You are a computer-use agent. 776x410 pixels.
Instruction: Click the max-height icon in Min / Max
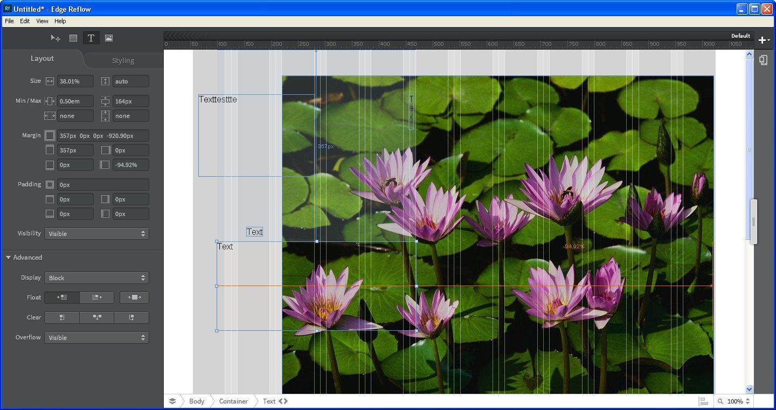(x=106, y=116)
